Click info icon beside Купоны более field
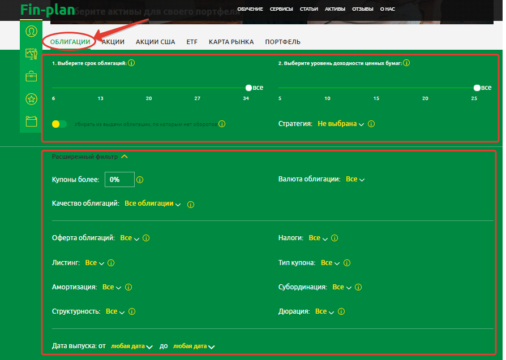The width and height of the screenshot is (506, 360). [140, 180]
